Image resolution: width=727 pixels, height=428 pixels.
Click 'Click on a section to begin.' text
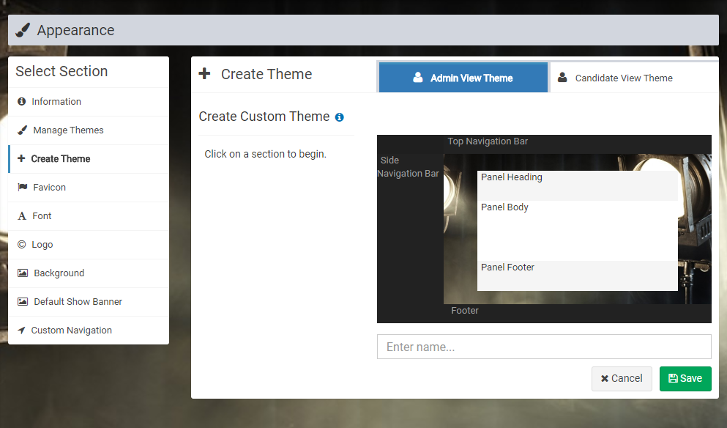coord(266,154)
